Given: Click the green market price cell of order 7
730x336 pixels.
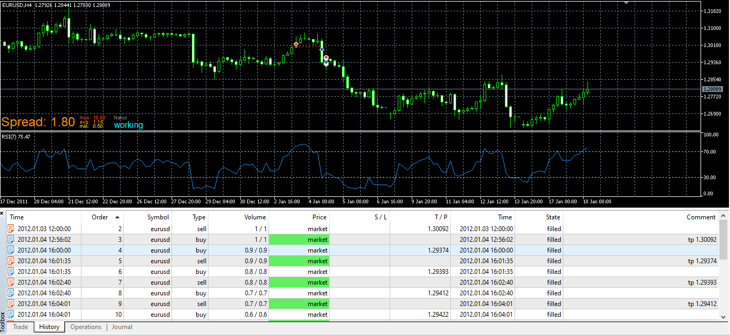Looking at the screenshot, I should [x=299, y=282].
